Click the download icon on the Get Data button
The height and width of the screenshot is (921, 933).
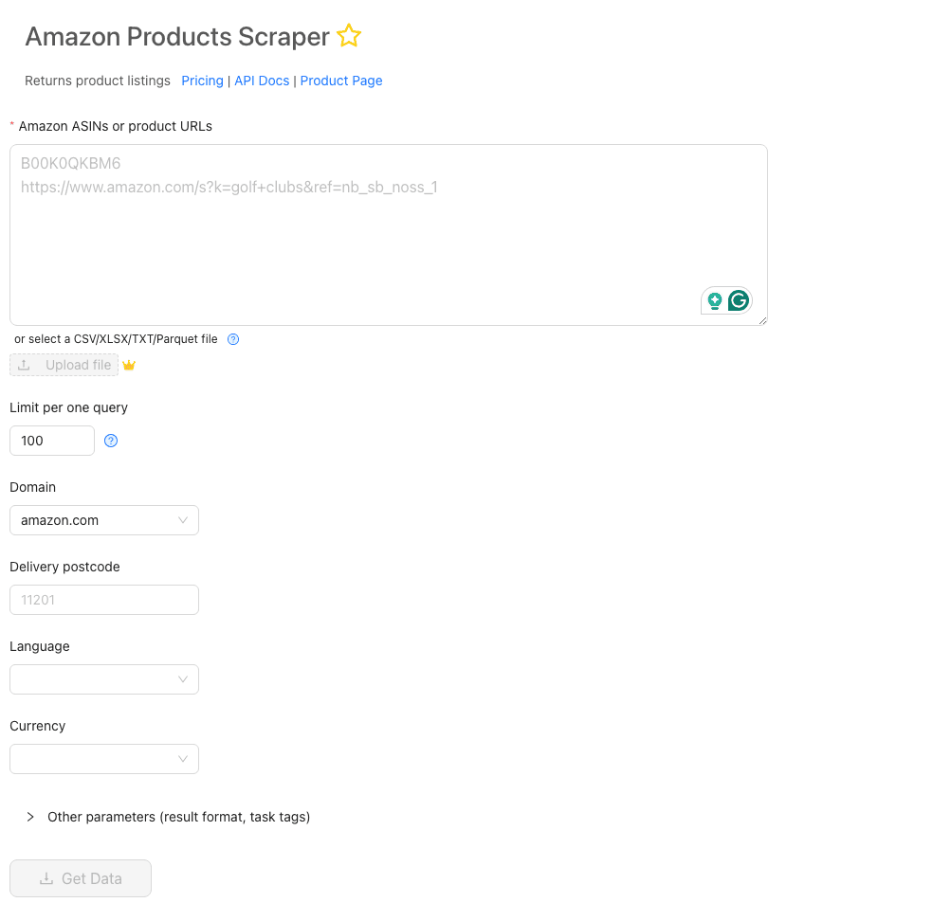pyautogui.click(x=45, y=878)
